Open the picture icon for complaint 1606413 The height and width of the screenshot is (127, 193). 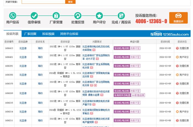(94, 50)
